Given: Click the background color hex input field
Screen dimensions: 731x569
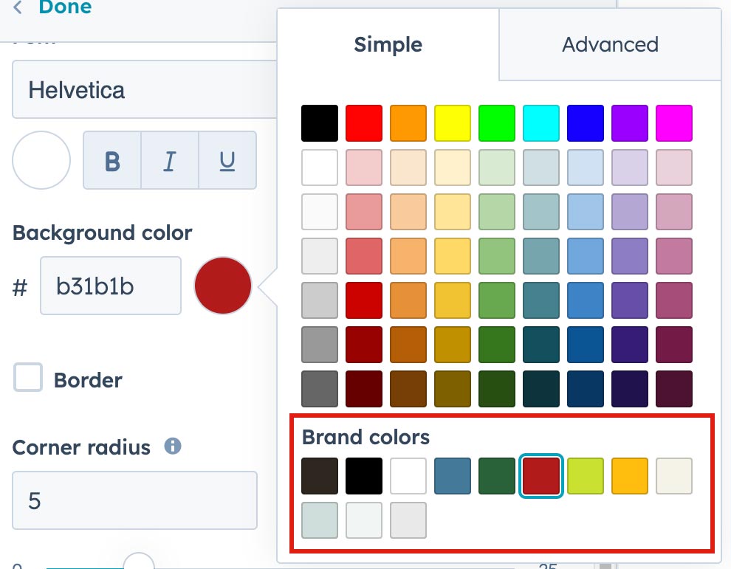Looking at the screenshot, I should click(x=111, y=286).
